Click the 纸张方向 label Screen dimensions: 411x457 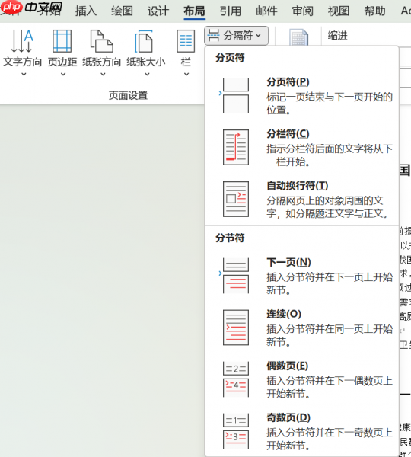[102, 62]
